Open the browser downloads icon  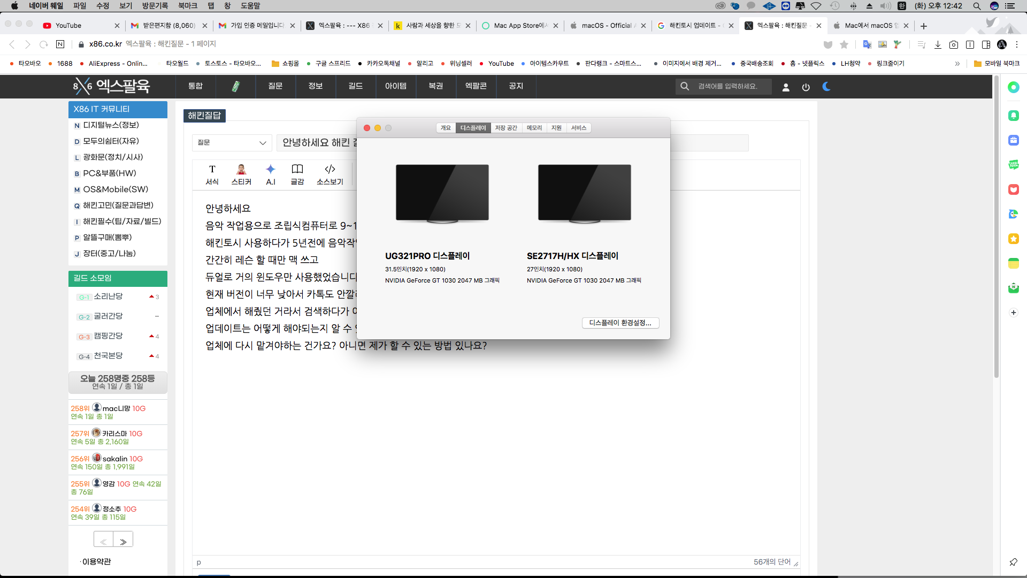coord(938,44)
